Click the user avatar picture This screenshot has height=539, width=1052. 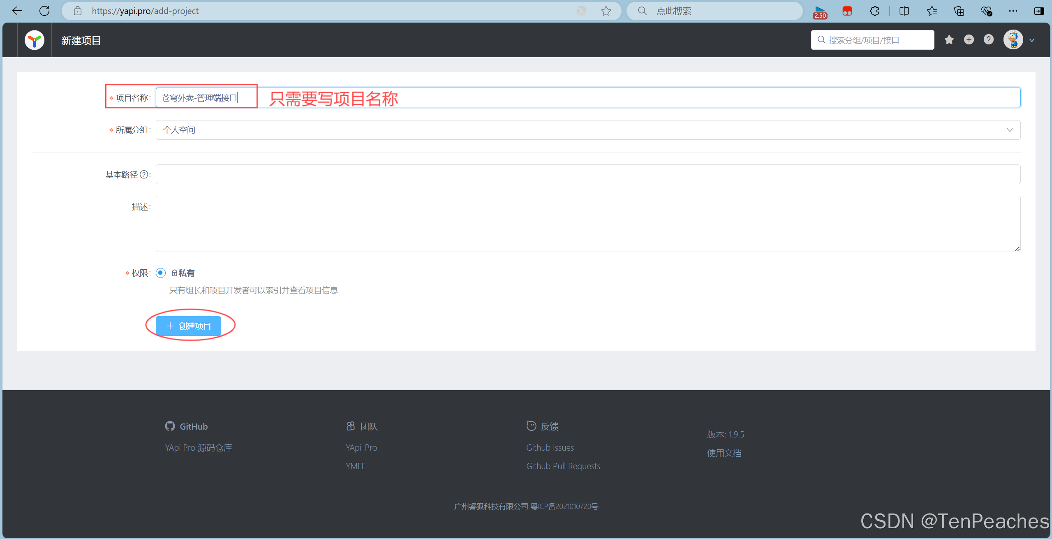click(x=1013, y=40)
